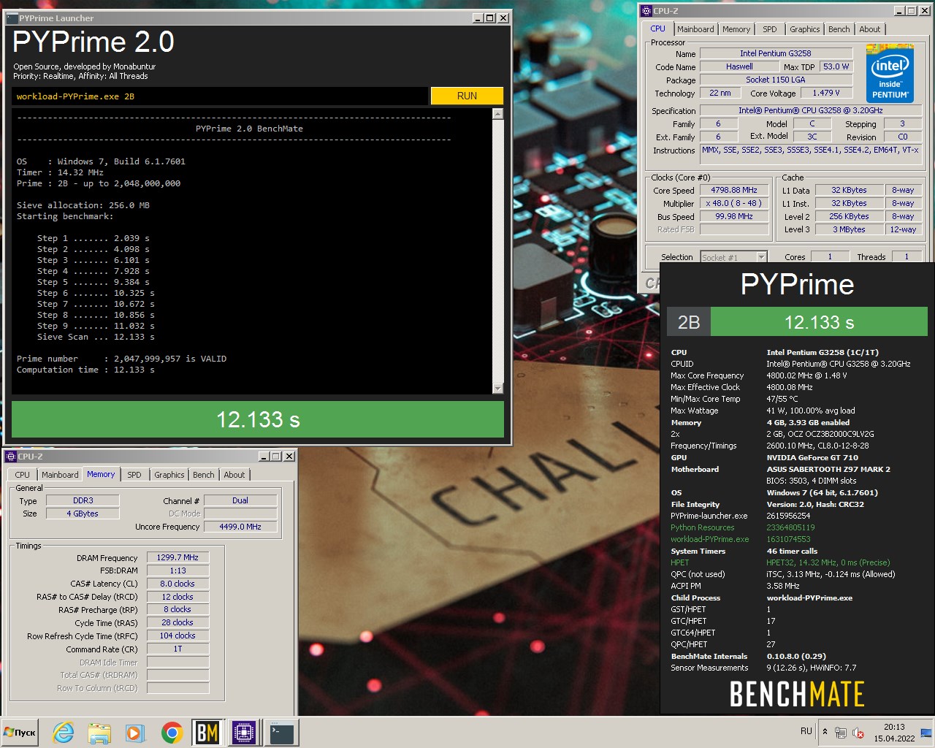Click the Level 3 cache value '3 MBytes'

(x=849, y=229)
